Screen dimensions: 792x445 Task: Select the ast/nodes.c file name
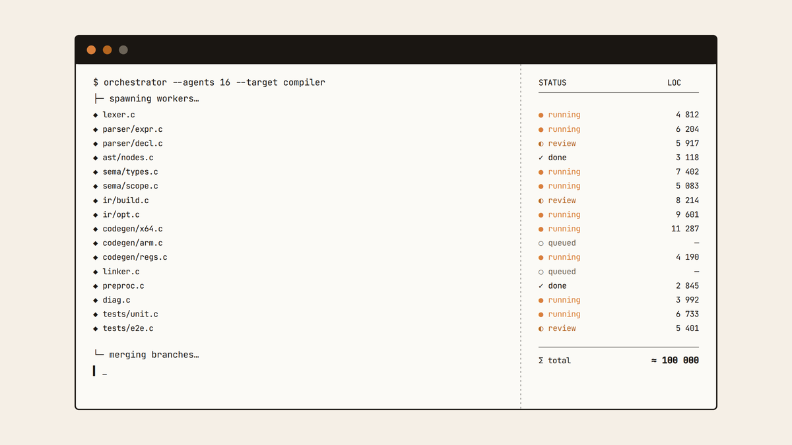click(x=128, y=158)
